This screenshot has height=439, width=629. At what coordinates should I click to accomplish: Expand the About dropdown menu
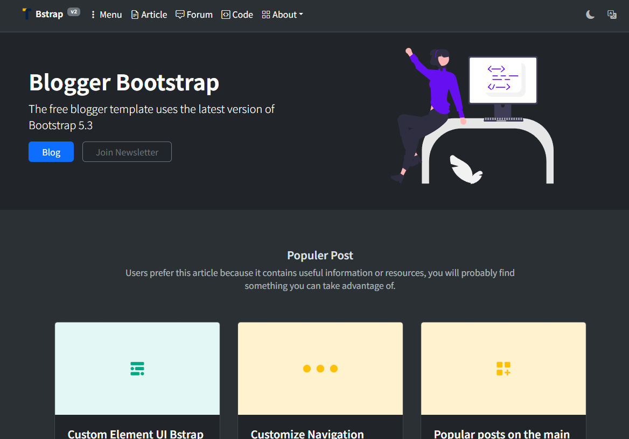[x=282, y=15]
